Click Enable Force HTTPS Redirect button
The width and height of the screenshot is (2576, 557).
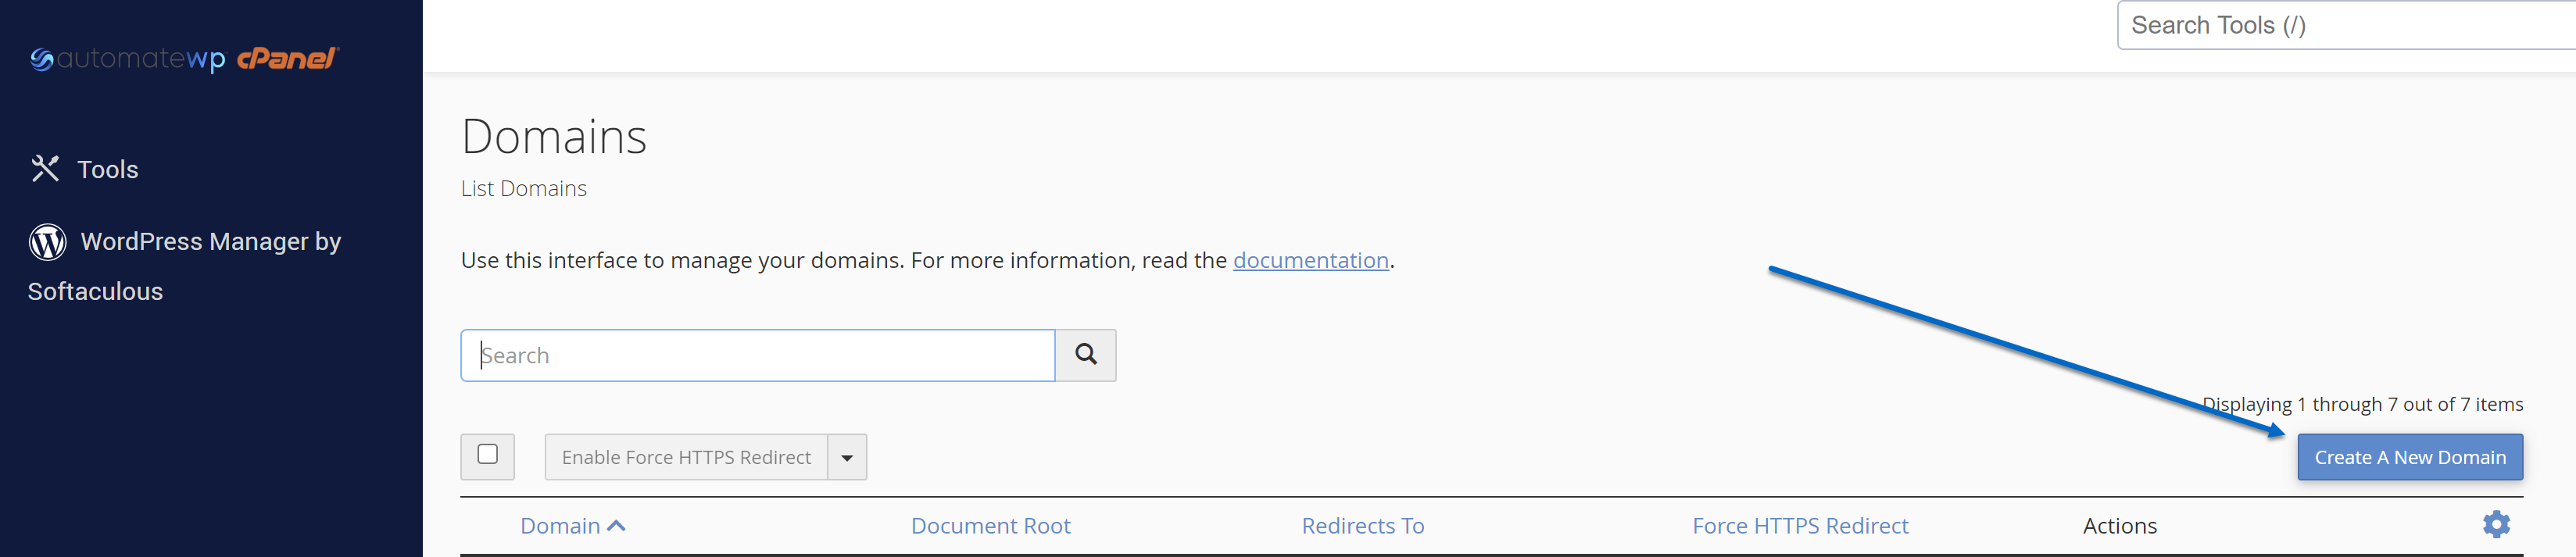click(686, 457)
